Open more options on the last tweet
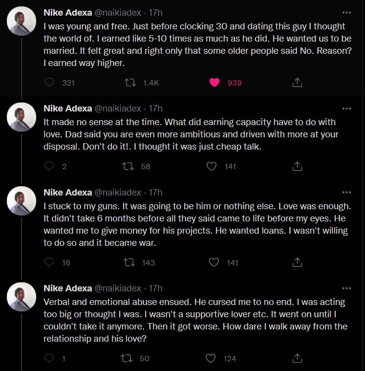 pyautogui.click(x=346, y=288)
